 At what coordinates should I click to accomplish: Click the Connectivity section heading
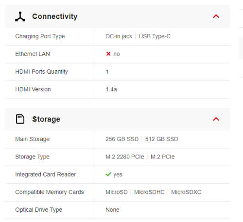(55, 16)
